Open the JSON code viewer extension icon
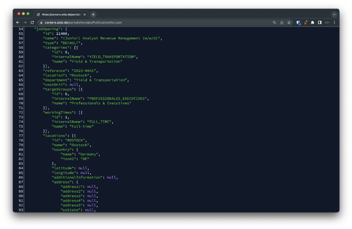 click(x=327, y=22)
